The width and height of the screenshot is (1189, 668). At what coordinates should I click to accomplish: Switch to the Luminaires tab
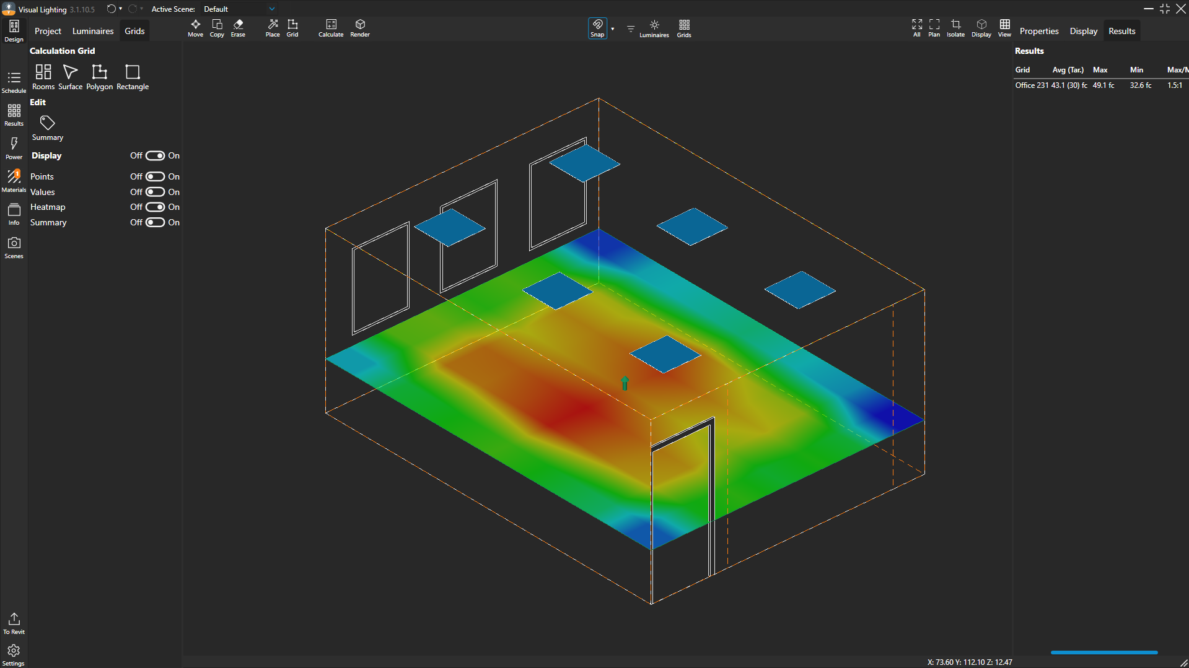(x=93, y=31)
